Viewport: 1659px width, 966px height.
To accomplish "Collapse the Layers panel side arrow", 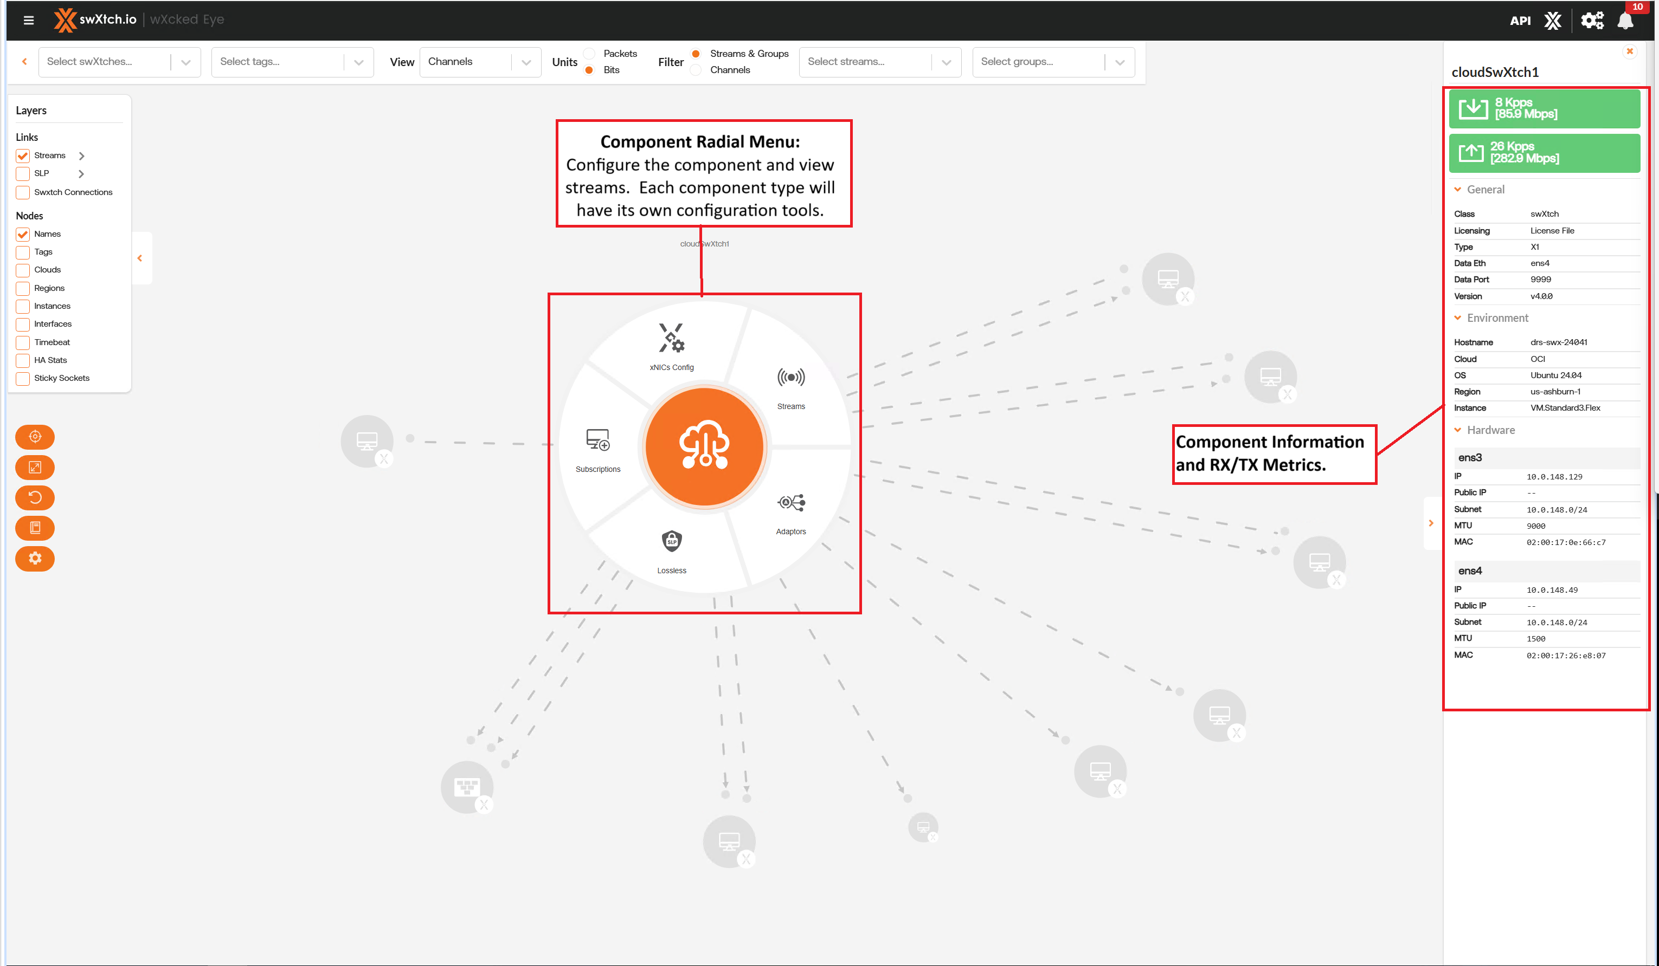I will point(140,258).
